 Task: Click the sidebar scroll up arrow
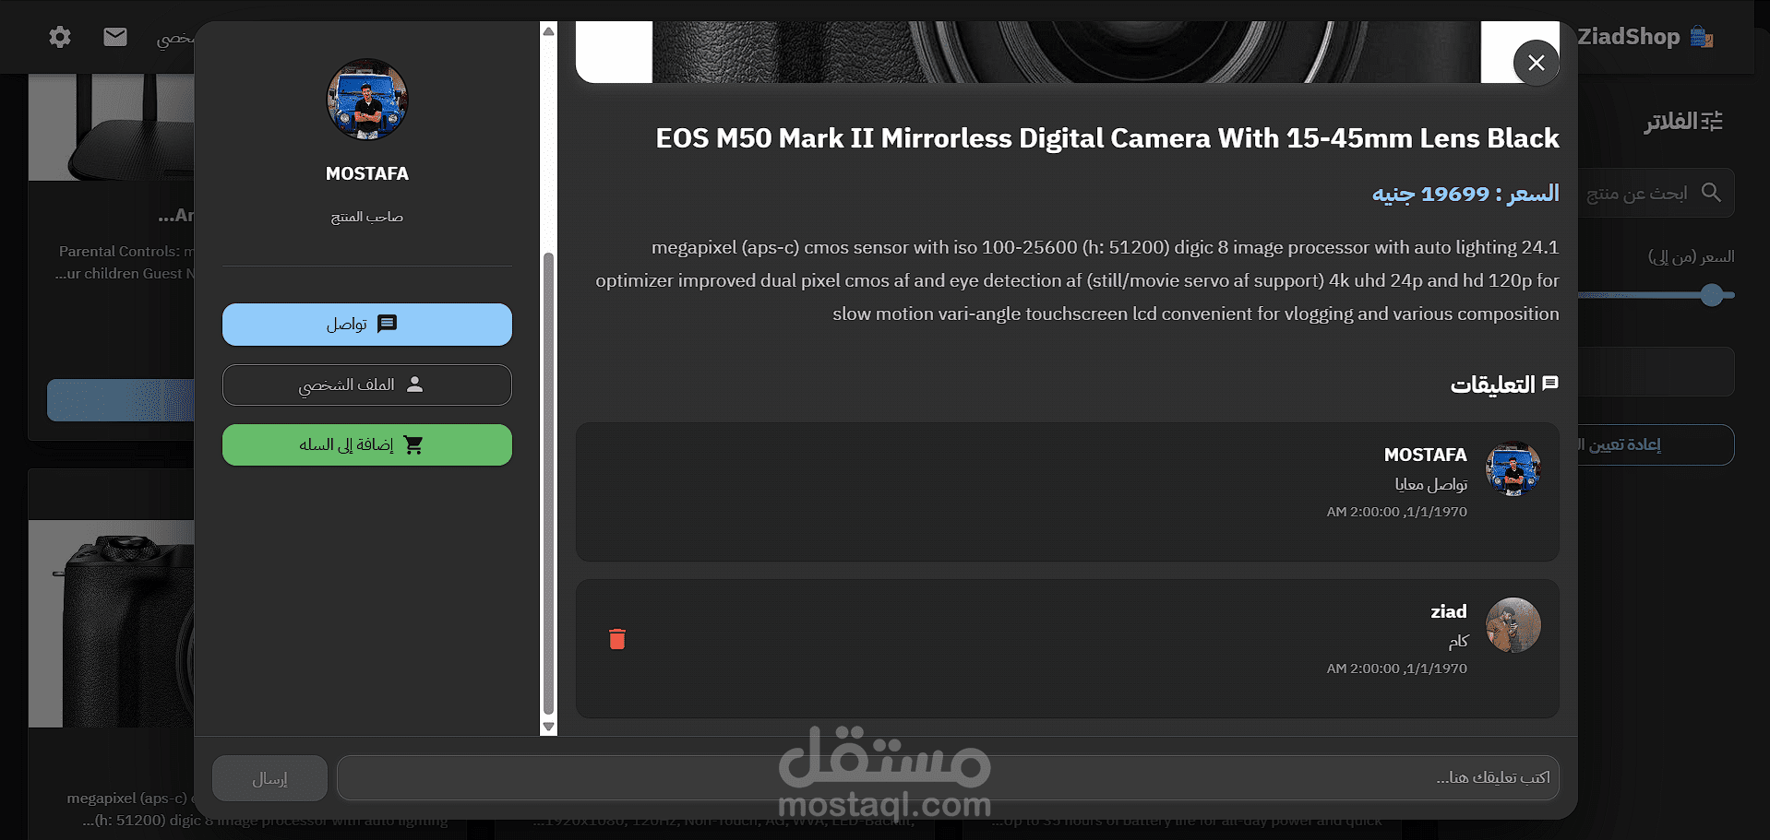548,31
